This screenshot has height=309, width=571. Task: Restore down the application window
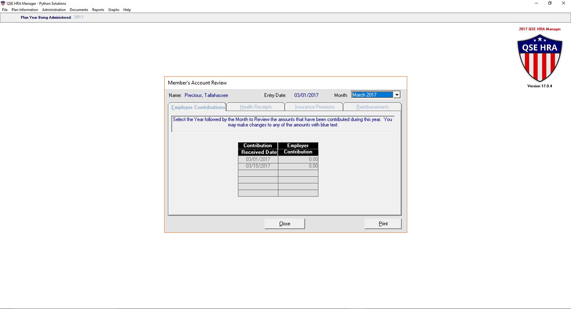550,3
